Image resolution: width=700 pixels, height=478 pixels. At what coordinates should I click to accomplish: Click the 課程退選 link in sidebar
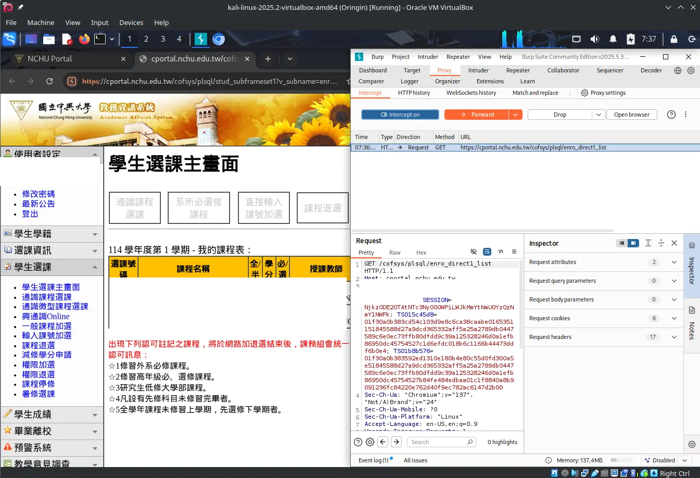coord(39,345)
